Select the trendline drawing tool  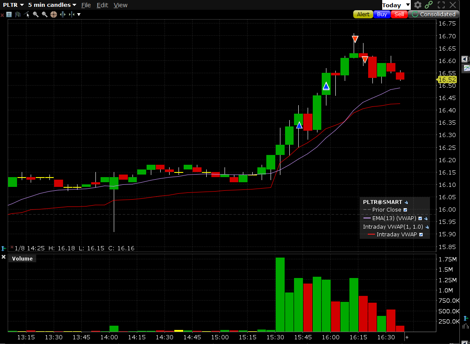[x=27, y=14]
